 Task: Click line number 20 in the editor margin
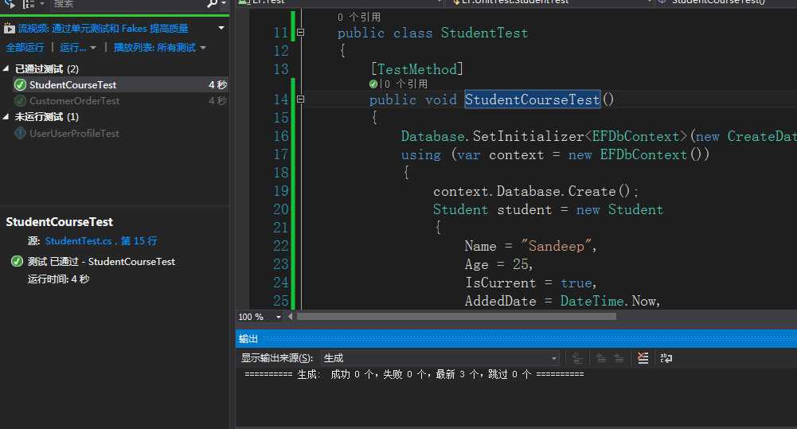pyautogui.click(x=280, y=209)
